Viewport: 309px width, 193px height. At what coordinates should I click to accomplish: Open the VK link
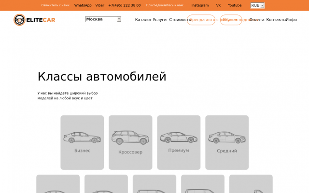coord(218,5)
